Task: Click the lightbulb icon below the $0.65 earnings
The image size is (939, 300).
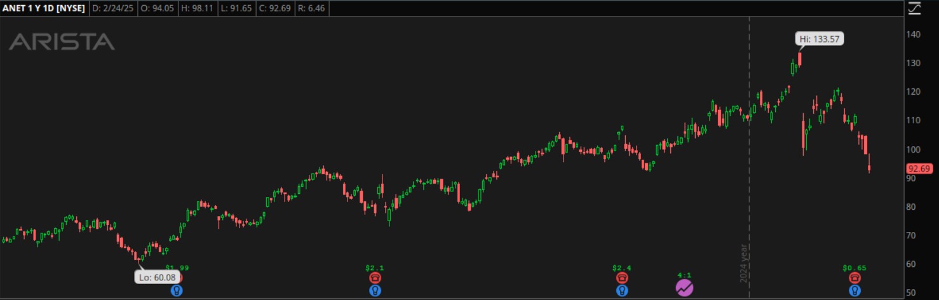Action: [855, 290]
